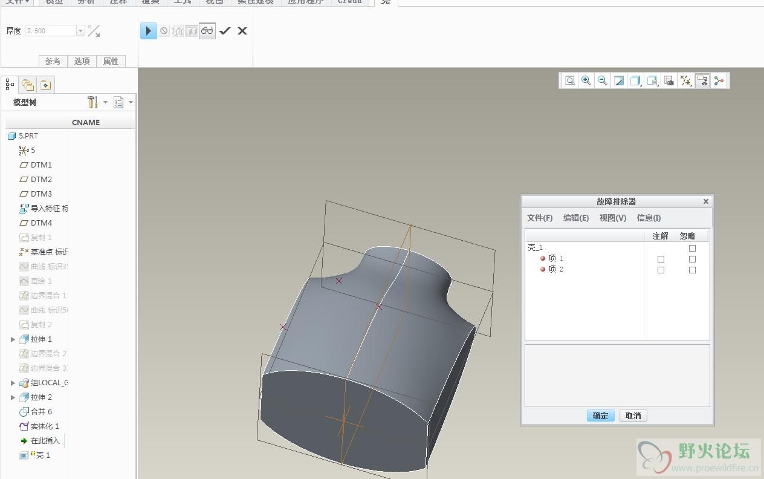Viewport: 764px width, 479px height.
Task: Open the 文件 menu in ribbon
Action: pyautogui.click(x=18, y=2)
